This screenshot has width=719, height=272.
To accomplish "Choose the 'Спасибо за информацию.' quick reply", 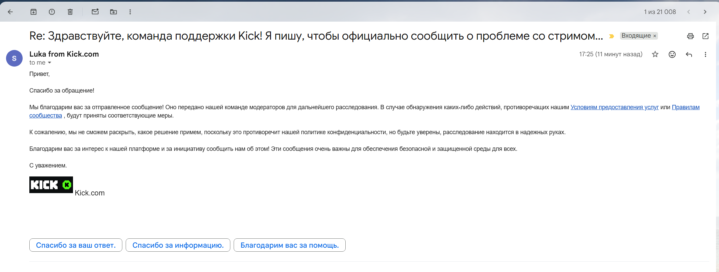I will 178,245.
